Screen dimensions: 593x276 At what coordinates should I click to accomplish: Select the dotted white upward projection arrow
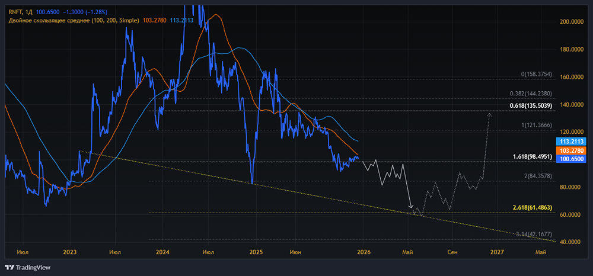(x=486, y=143)
